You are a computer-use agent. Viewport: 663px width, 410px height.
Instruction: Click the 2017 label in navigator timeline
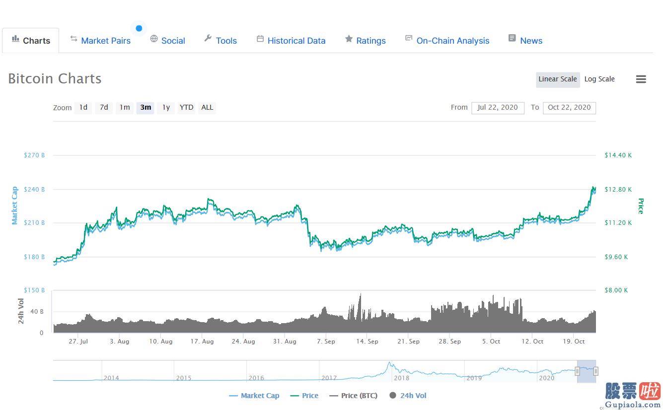point(329,378)
